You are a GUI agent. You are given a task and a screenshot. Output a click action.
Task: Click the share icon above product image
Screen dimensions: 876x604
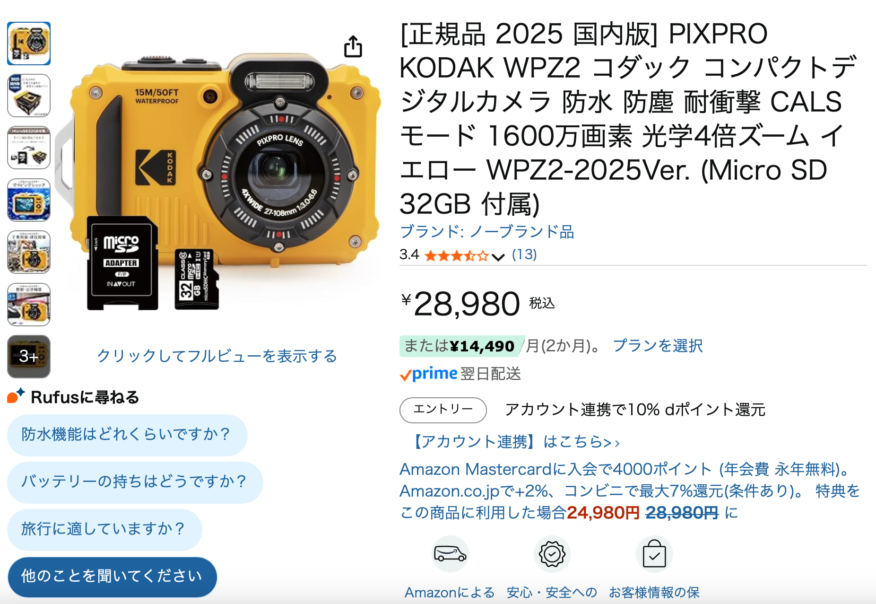click(353, 46)
